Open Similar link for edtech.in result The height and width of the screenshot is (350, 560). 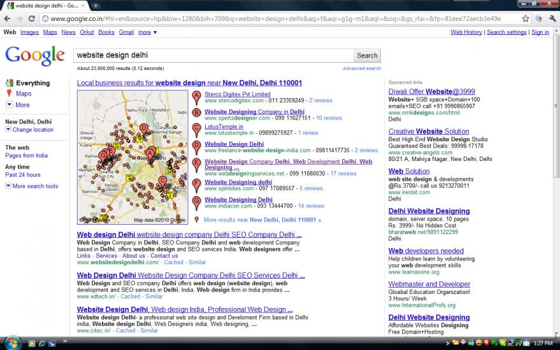coord(154,296)
